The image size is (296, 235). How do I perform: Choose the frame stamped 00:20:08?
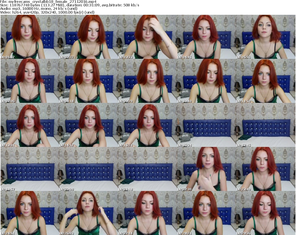89,169
